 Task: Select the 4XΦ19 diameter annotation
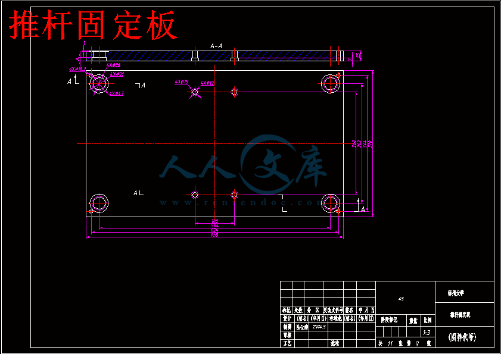tap(181, 82)
